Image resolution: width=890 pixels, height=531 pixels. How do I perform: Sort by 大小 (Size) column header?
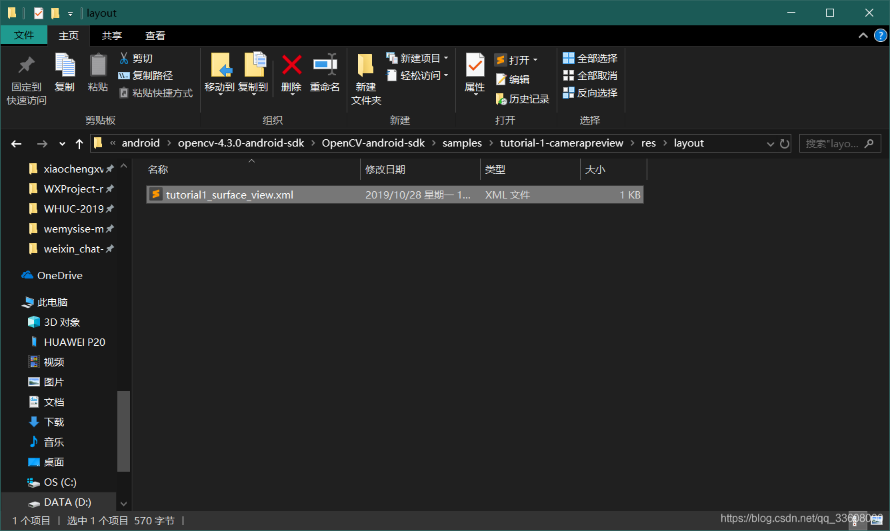tap(613, 170)
